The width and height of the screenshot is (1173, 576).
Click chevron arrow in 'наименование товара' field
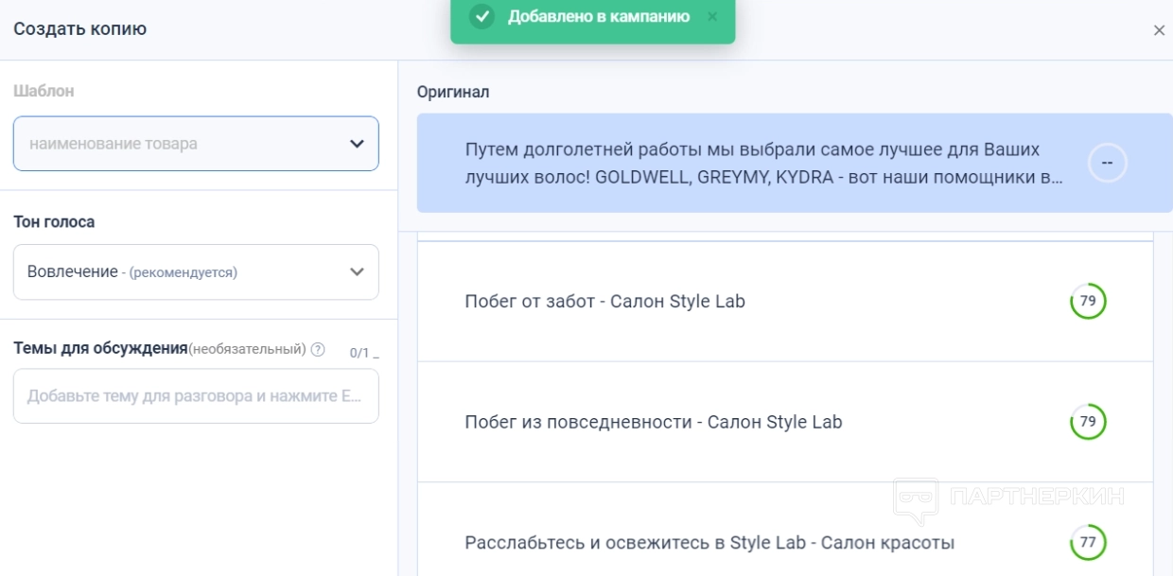357,144
